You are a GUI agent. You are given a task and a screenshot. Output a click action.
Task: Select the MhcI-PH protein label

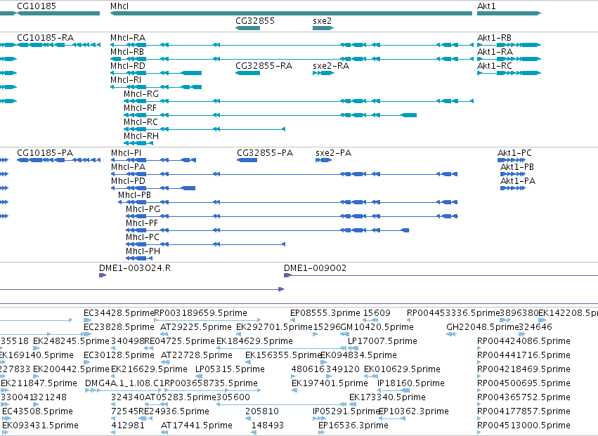click(143, 251)
